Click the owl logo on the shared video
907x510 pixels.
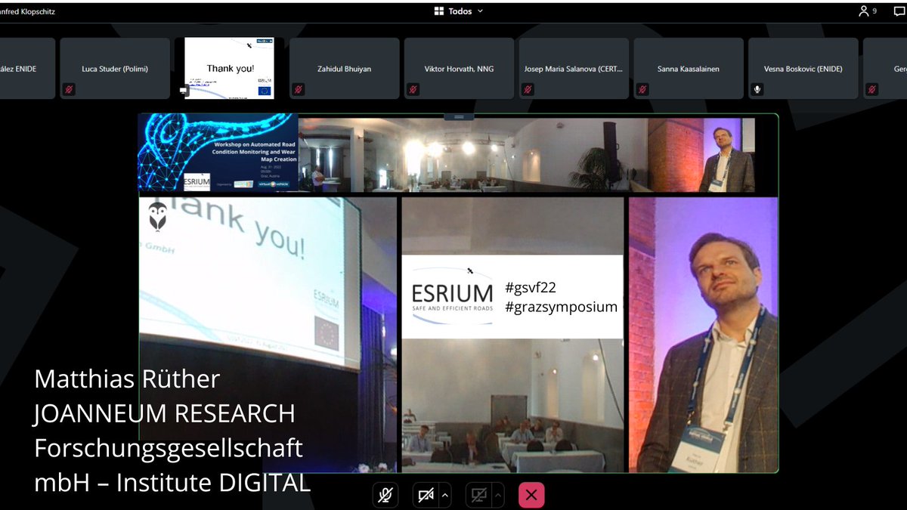tap(158, 216)
